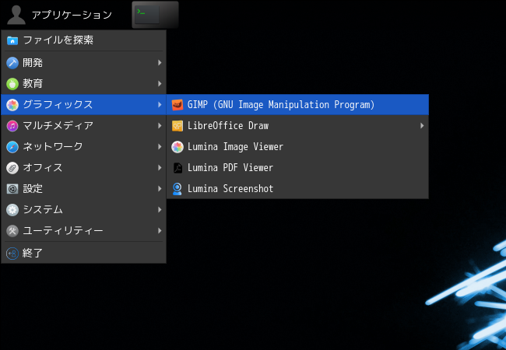Click the 設定 preferences icon
This screenshot has height=350, width=506.
pos(12,189)
